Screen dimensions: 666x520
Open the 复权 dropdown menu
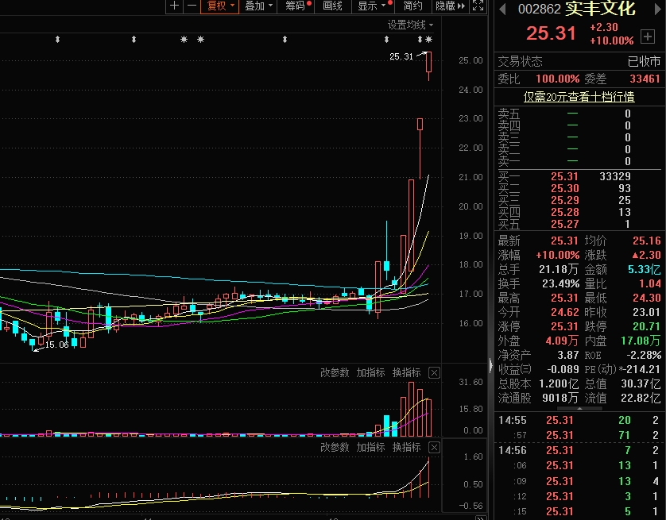221,6
